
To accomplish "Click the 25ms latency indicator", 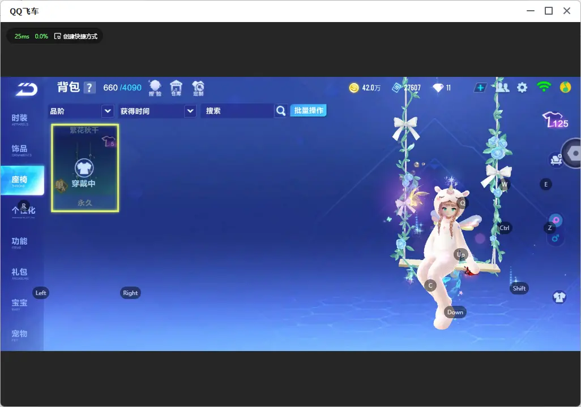I will [22, 36].
